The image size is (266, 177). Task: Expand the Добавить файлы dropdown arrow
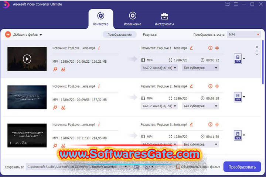pyautogui.click(x=41, y=35)
